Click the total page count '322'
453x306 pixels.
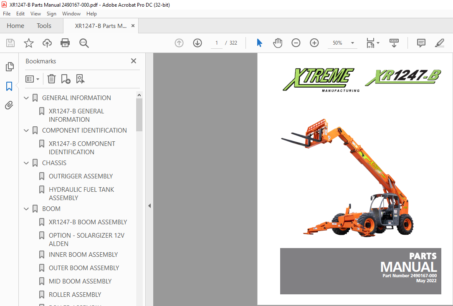(233, 43)
